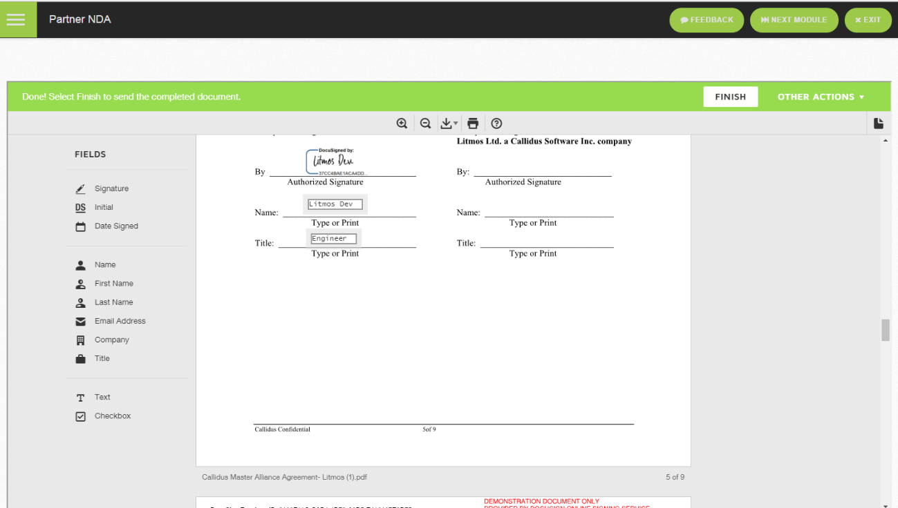This screenshot has height=508, width=898.
Task: Click the FIELDS panel heading
Action: [90, 155]
